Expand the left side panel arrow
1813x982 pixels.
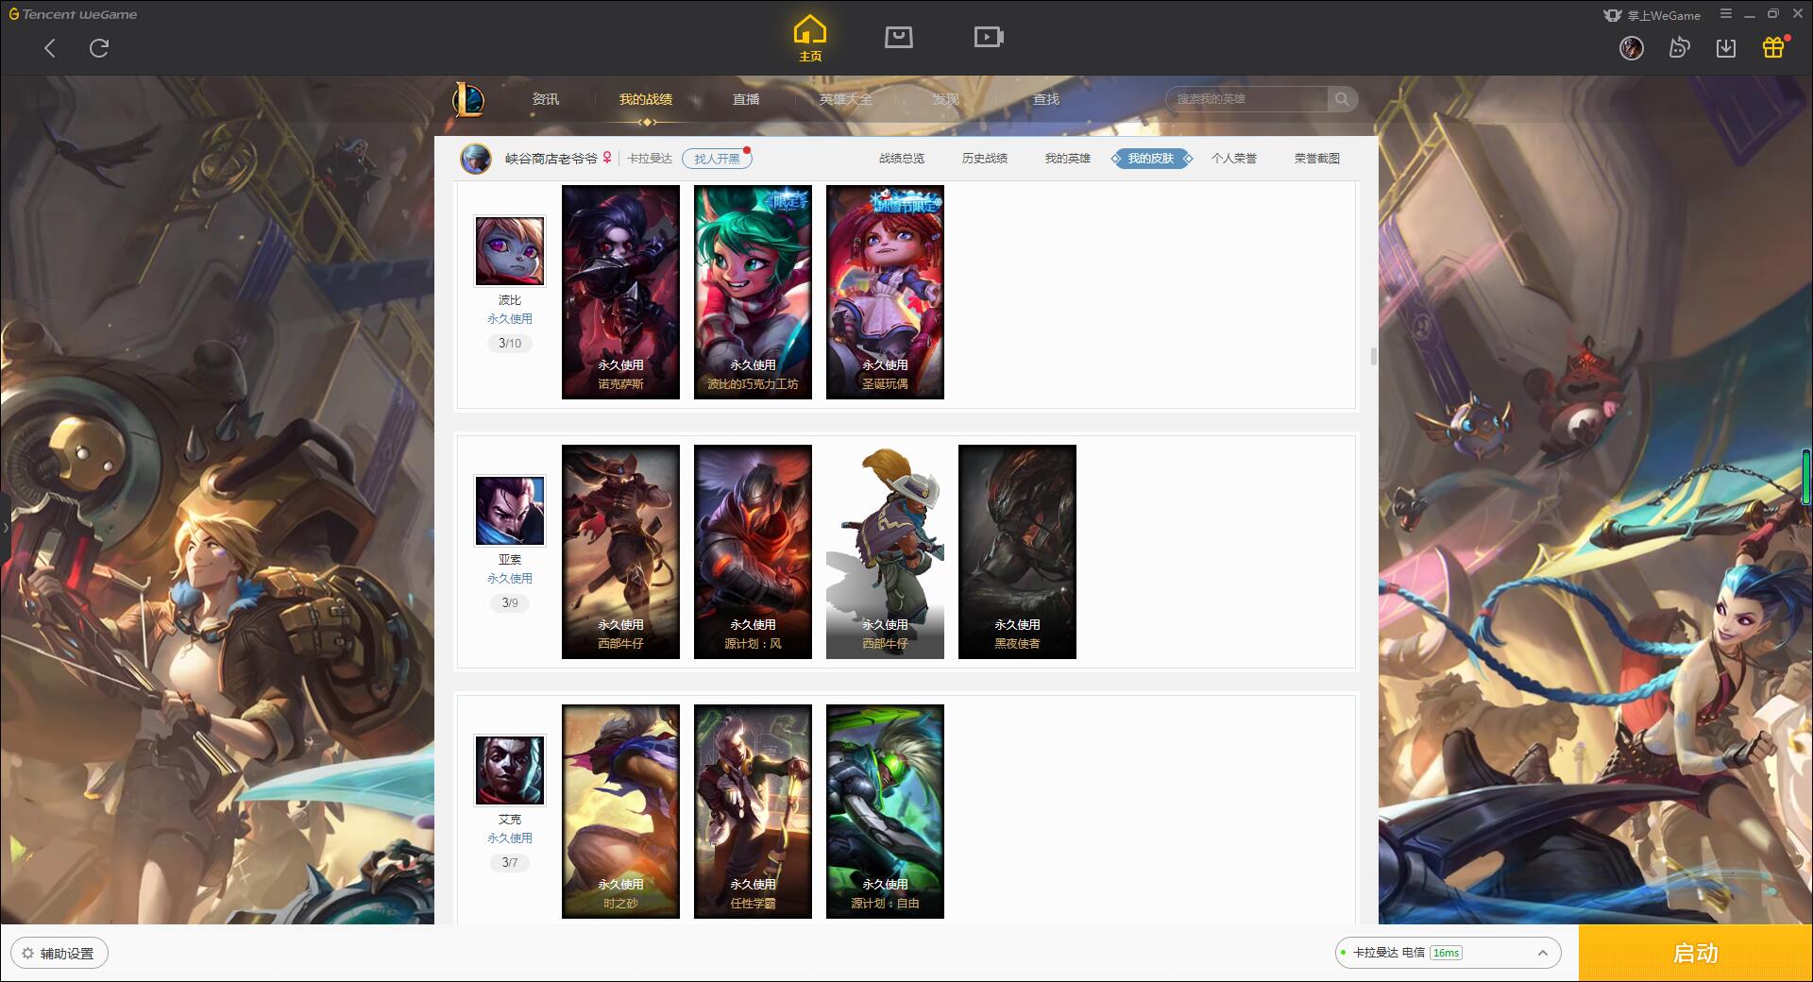[x=5, y=527]
